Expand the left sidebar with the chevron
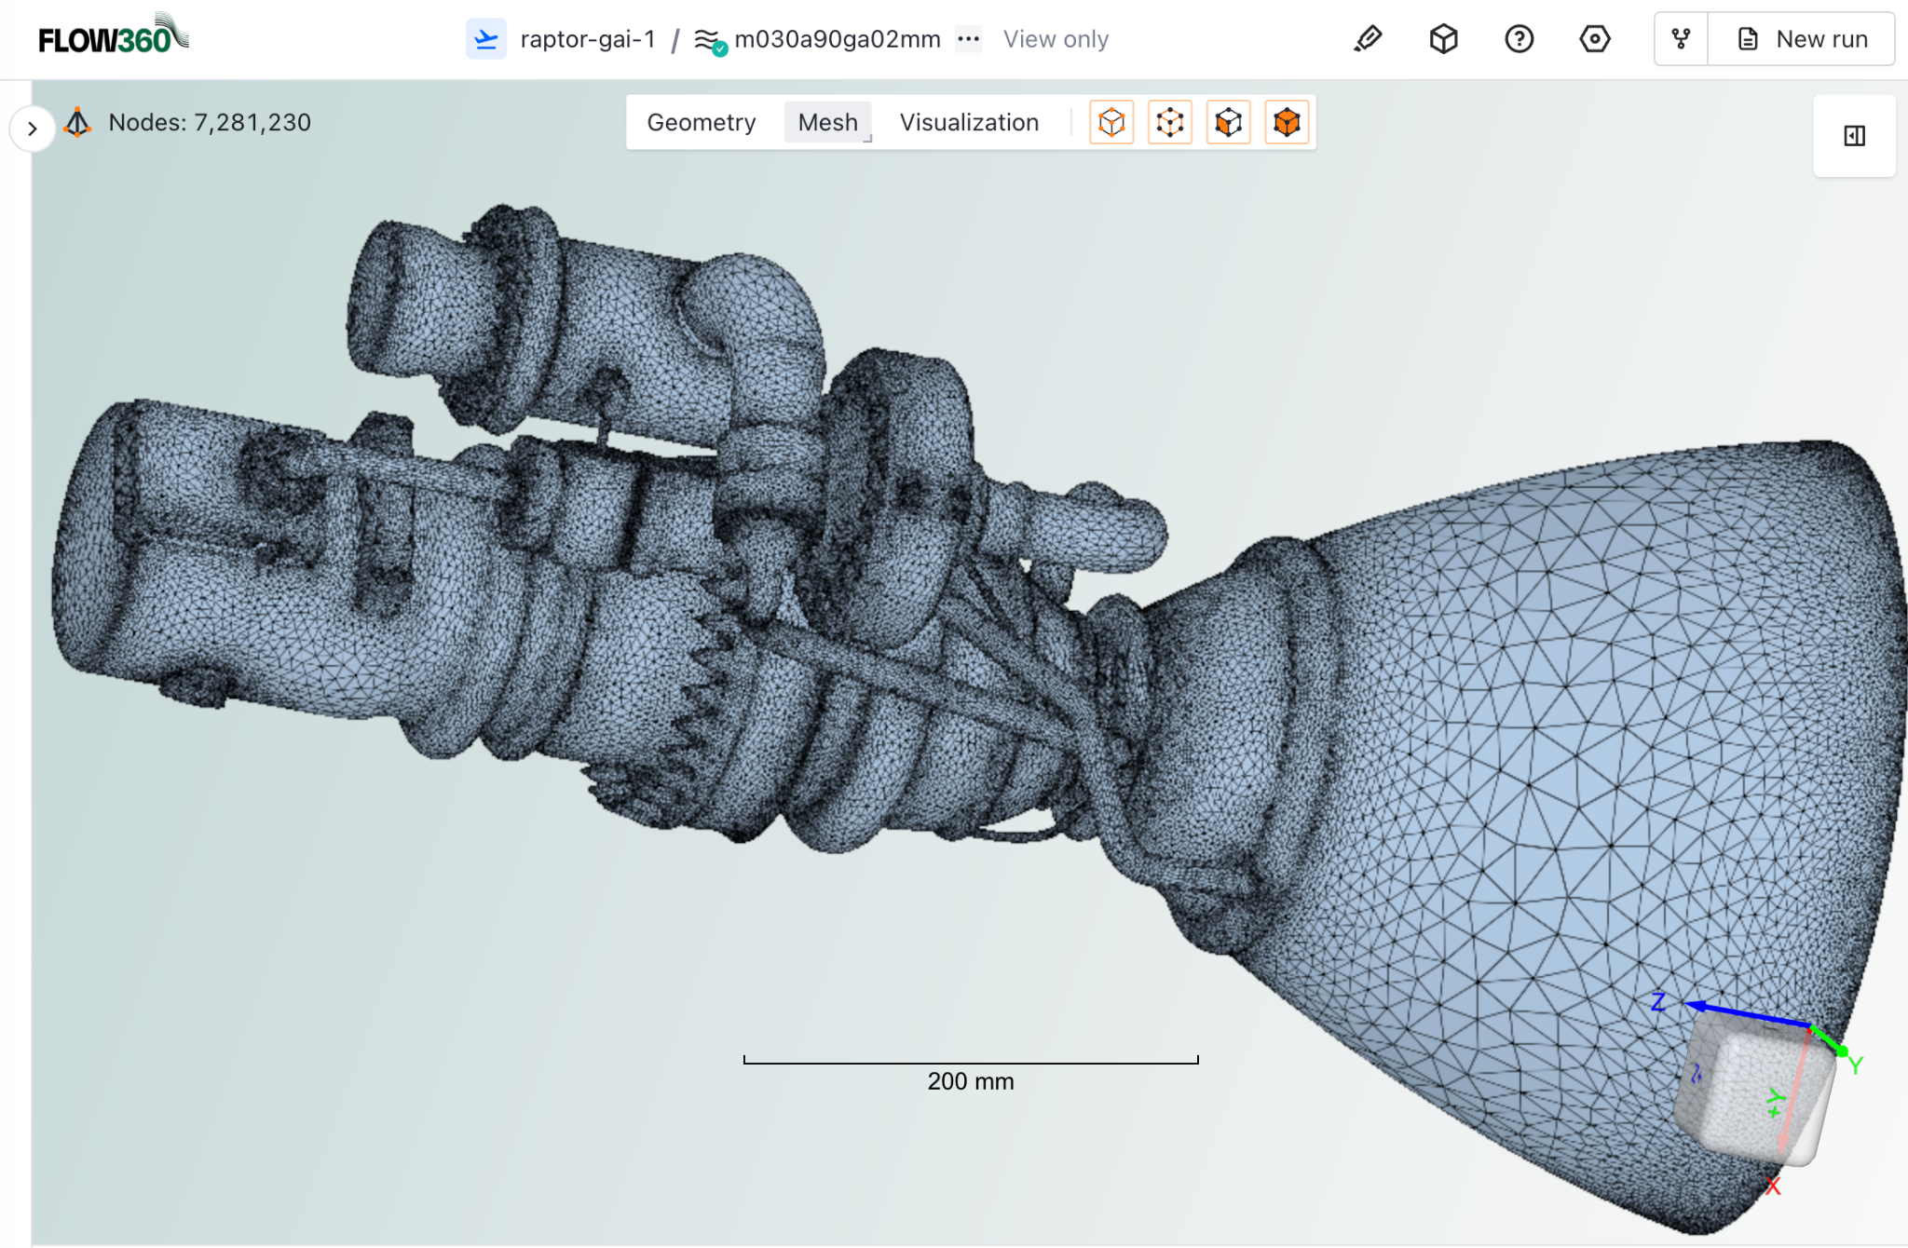The height and width of the screenshot is (1248, 1908). click(x=33, y=129)
